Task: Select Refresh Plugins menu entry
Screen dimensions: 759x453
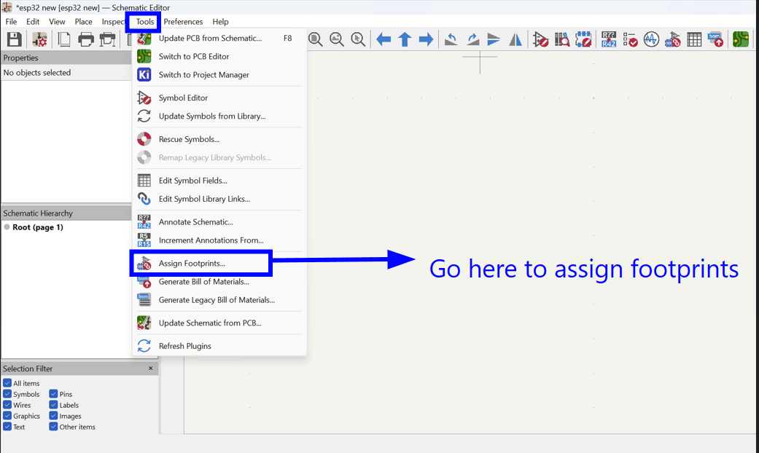Action: click(x=219, y=346)
